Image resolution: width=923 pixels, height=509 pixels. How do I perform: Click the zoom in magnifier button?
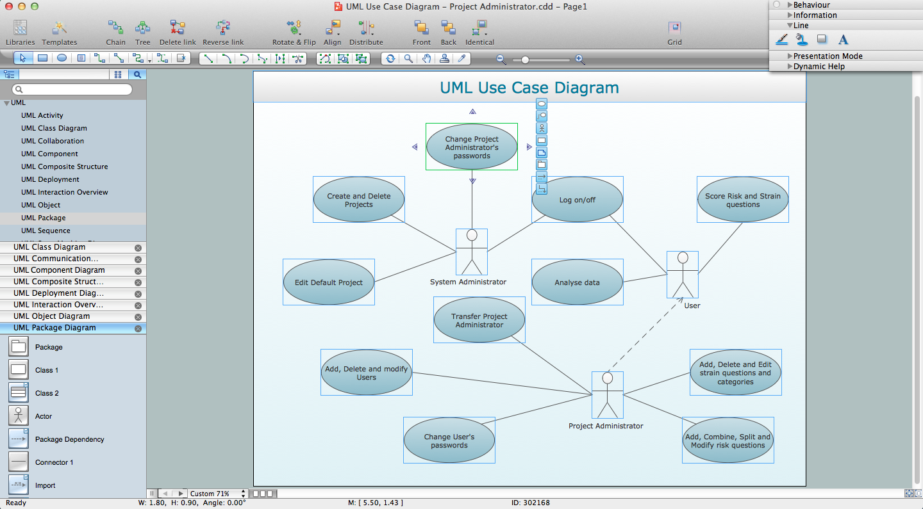[x=580, y=60]
